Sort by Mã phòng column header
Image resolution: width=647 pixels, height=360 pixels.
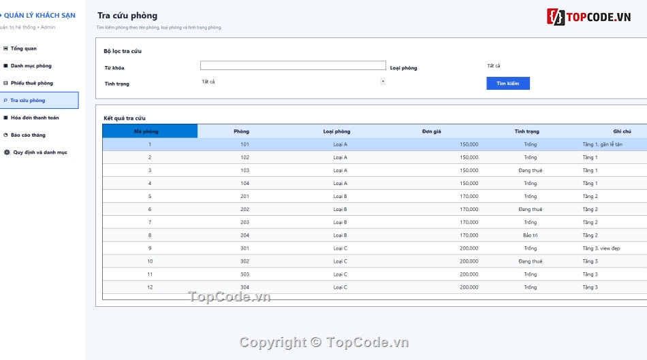pyautogui.click(x=150, y=131)
